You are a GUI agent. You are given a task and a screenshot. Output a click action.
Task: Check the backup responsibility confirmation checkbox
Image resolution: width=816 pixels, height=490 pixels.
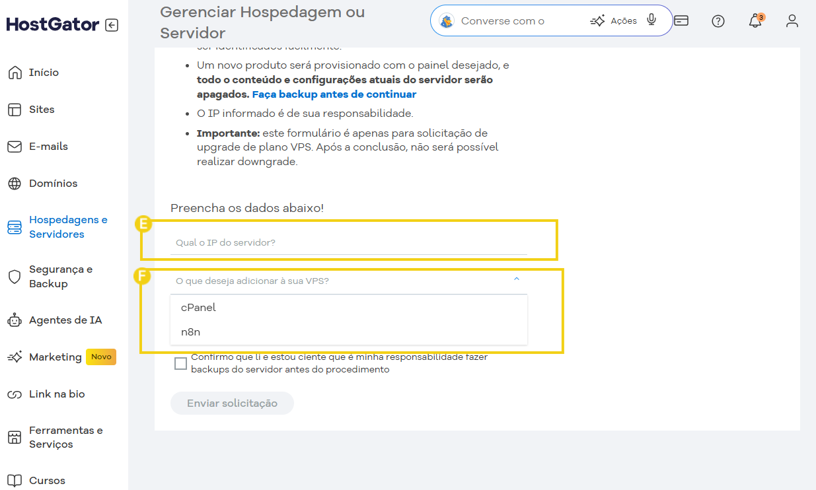pyautogui.click(x=180, y=363)
